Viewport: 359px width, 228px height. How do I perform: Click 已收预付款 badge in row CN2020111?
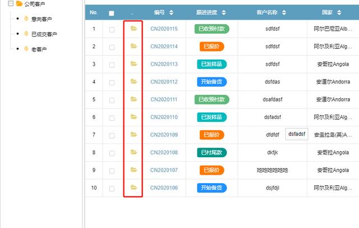(212, 99)
